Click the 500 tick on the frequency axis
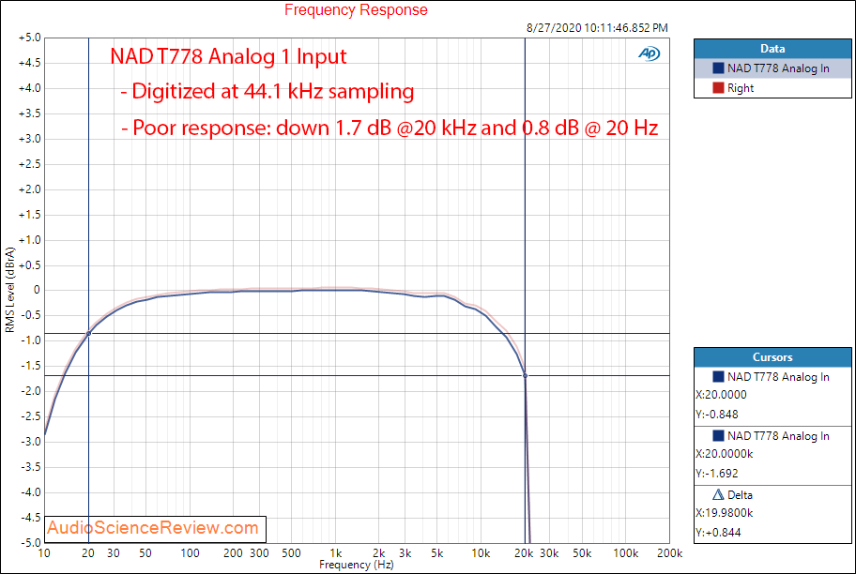Image resolution: width=856 pixels, height=574 pixels. coord(291,553)
